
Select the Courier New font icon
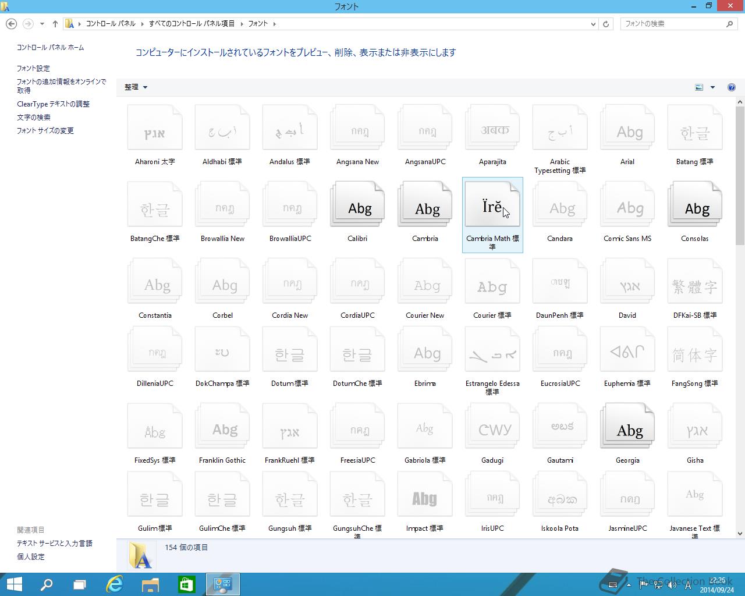click(425, 281)
